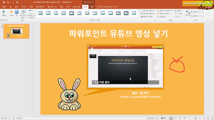Click the spell check icon in status bar
214x120 pixels.
click(x=14, y=118)
